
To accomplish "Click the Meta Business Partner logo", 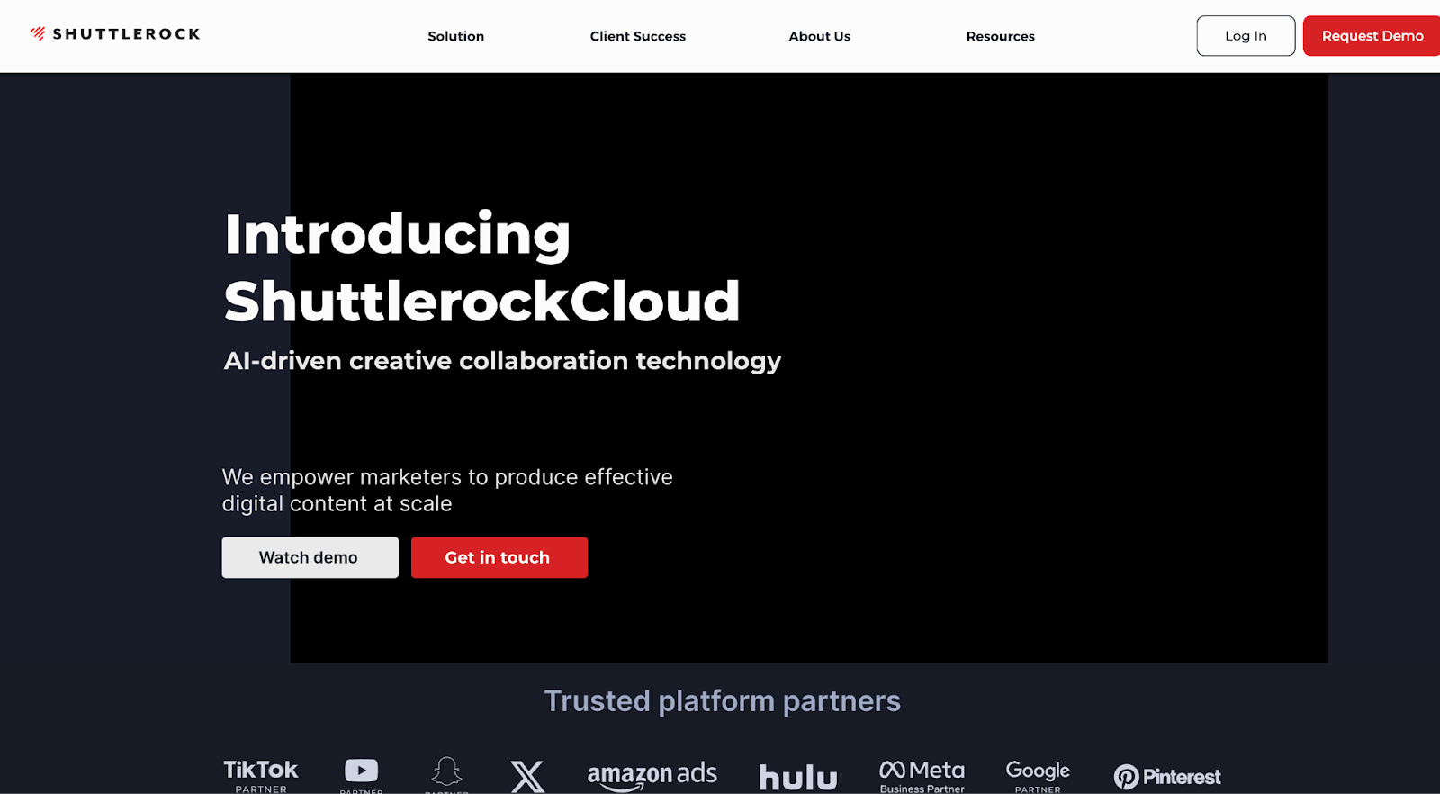I will 922,776.
